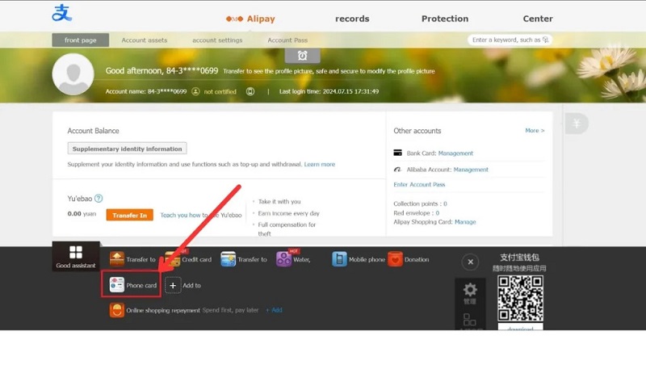Click the second Transfer to card icon
This screenshot has width=646, height=369.
228,259
